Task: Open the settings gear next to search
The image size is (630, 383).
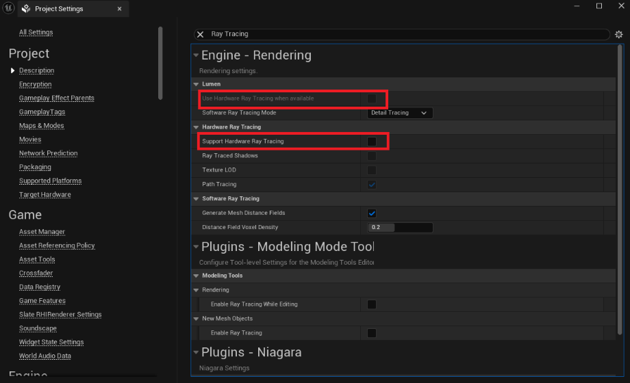Action: (619, 34)
